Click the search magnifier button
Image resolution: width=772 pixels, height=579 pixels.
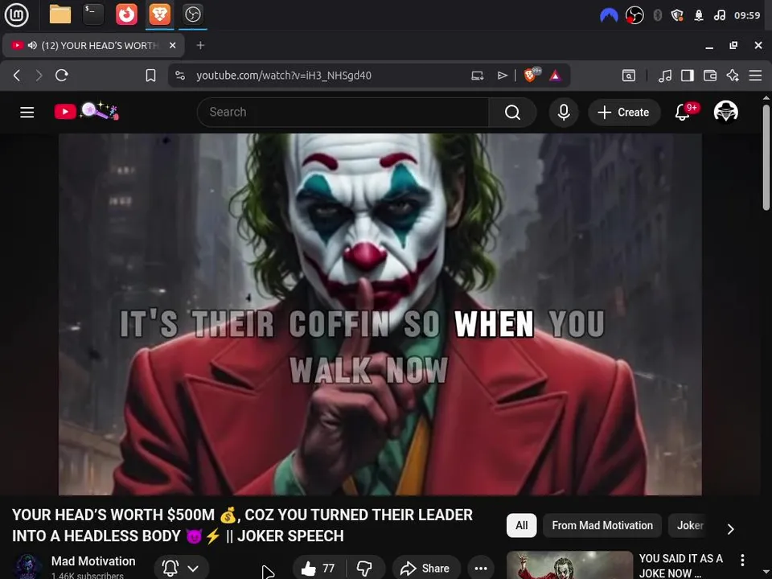[512, 113]
